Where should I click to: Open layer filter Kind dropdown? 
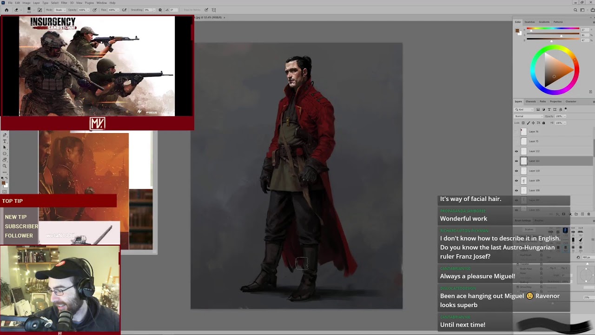[524, 109]
